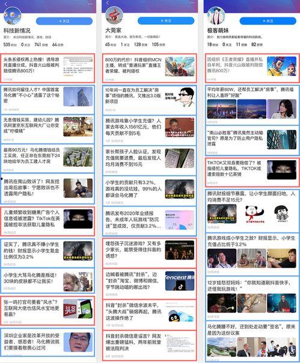
Task: Open skyscraper thumbnail beside 腾讯如何留住人才
Action: (78, 96)
